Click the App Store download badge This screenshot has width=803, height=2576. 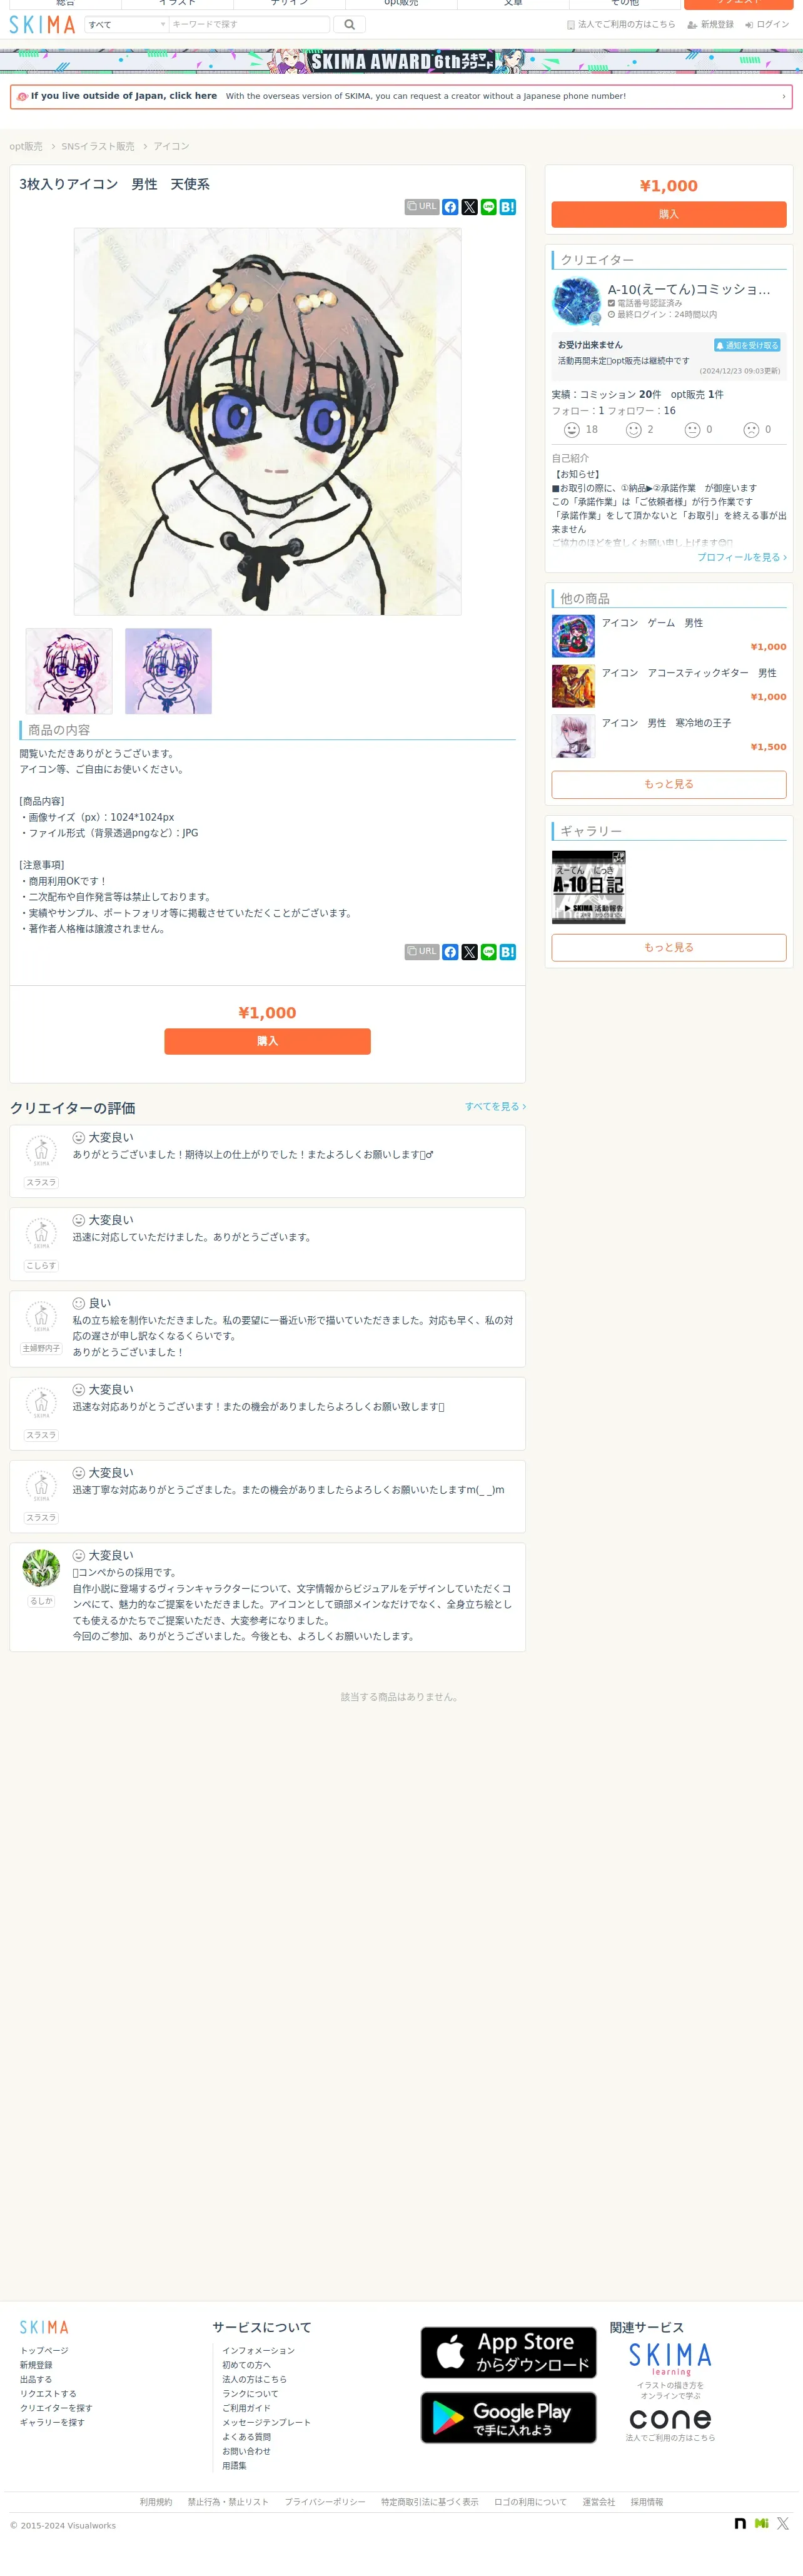tap(508, 2352)
